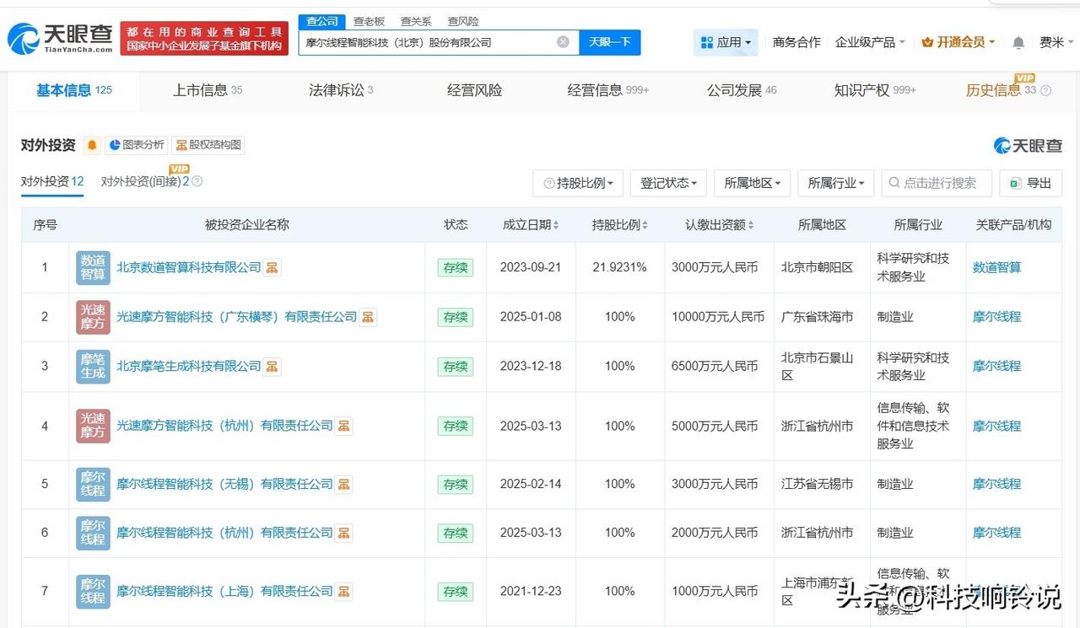The height and width of the screenshot is (628, 1080).
Task: Expand the 持股比例 filter dropdown
Action: (578, 183)
